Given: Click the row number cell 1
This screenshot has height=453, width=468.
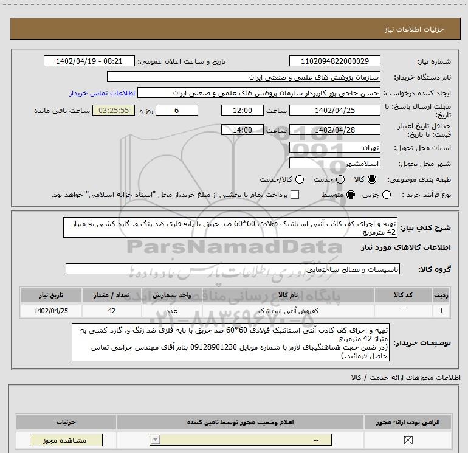Looking at the screenshot, I should coord(441,311).
